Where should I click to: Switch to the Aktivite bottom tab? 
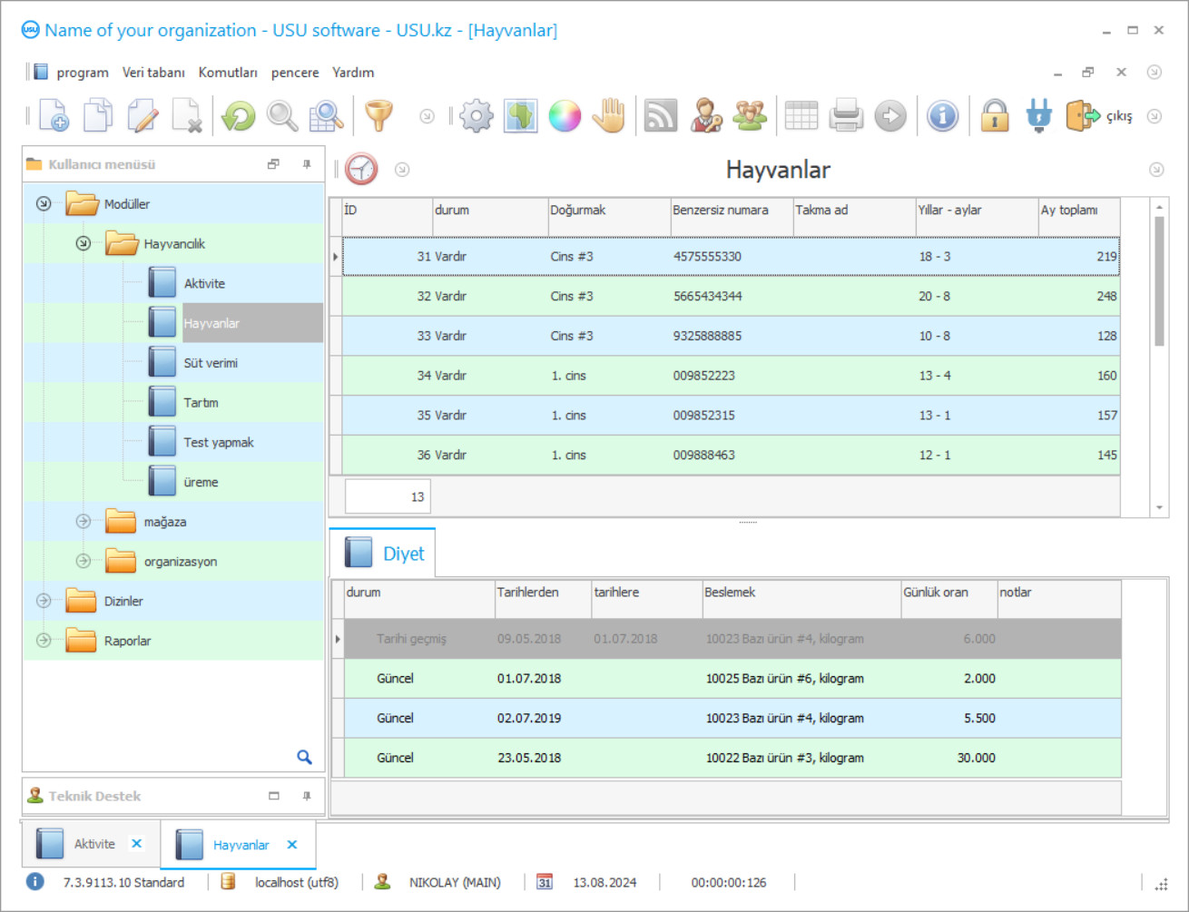click(x=94, y=844)
